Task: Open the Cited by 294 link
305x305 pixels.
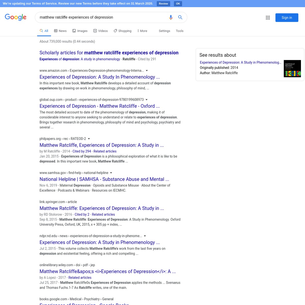Action: [82, 151]
